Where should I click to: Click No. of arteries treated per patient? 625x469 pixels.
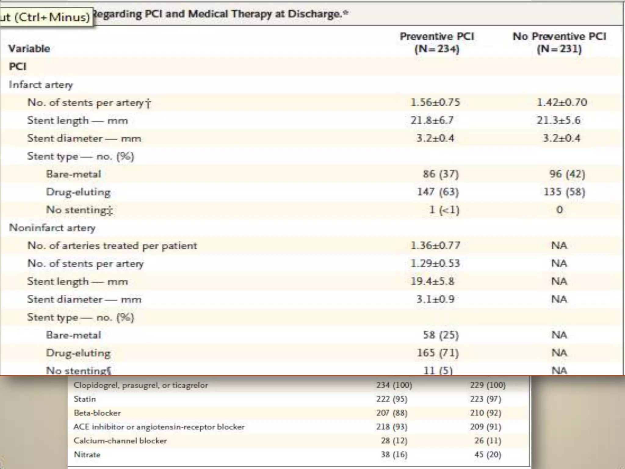tap(112, 245)
